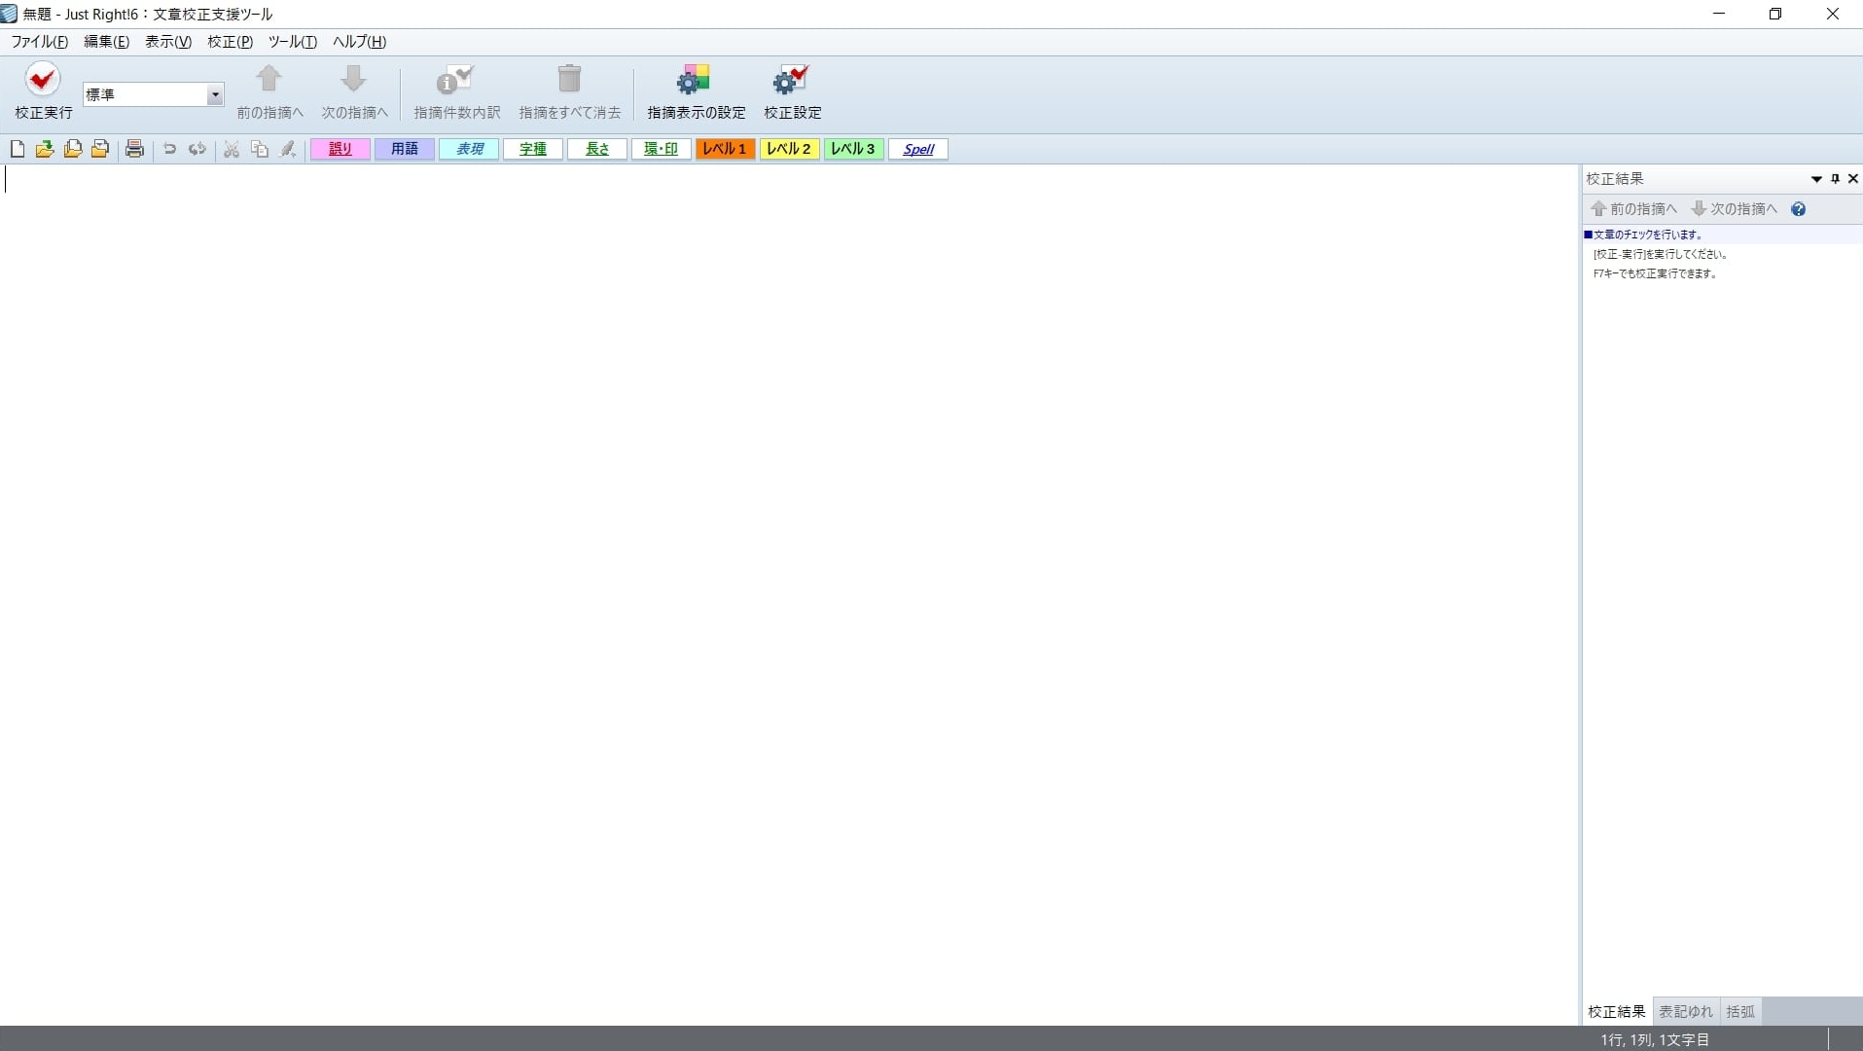This screenshot has width=1863, height=1051.
Task: Click the third file icon in small toolbar
Action: click(72, 149)
